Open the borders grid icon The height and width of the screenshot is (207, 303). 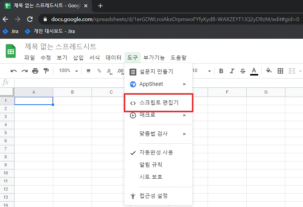coord(280,71)
